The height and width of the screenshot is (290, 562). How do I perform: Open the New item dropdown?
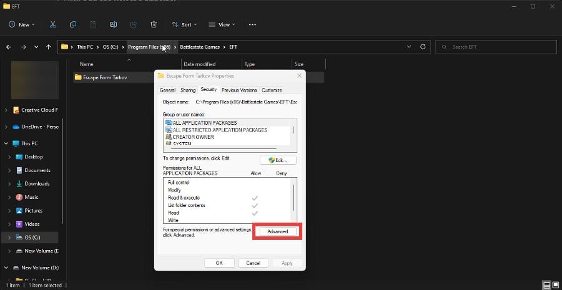[22, 25]
